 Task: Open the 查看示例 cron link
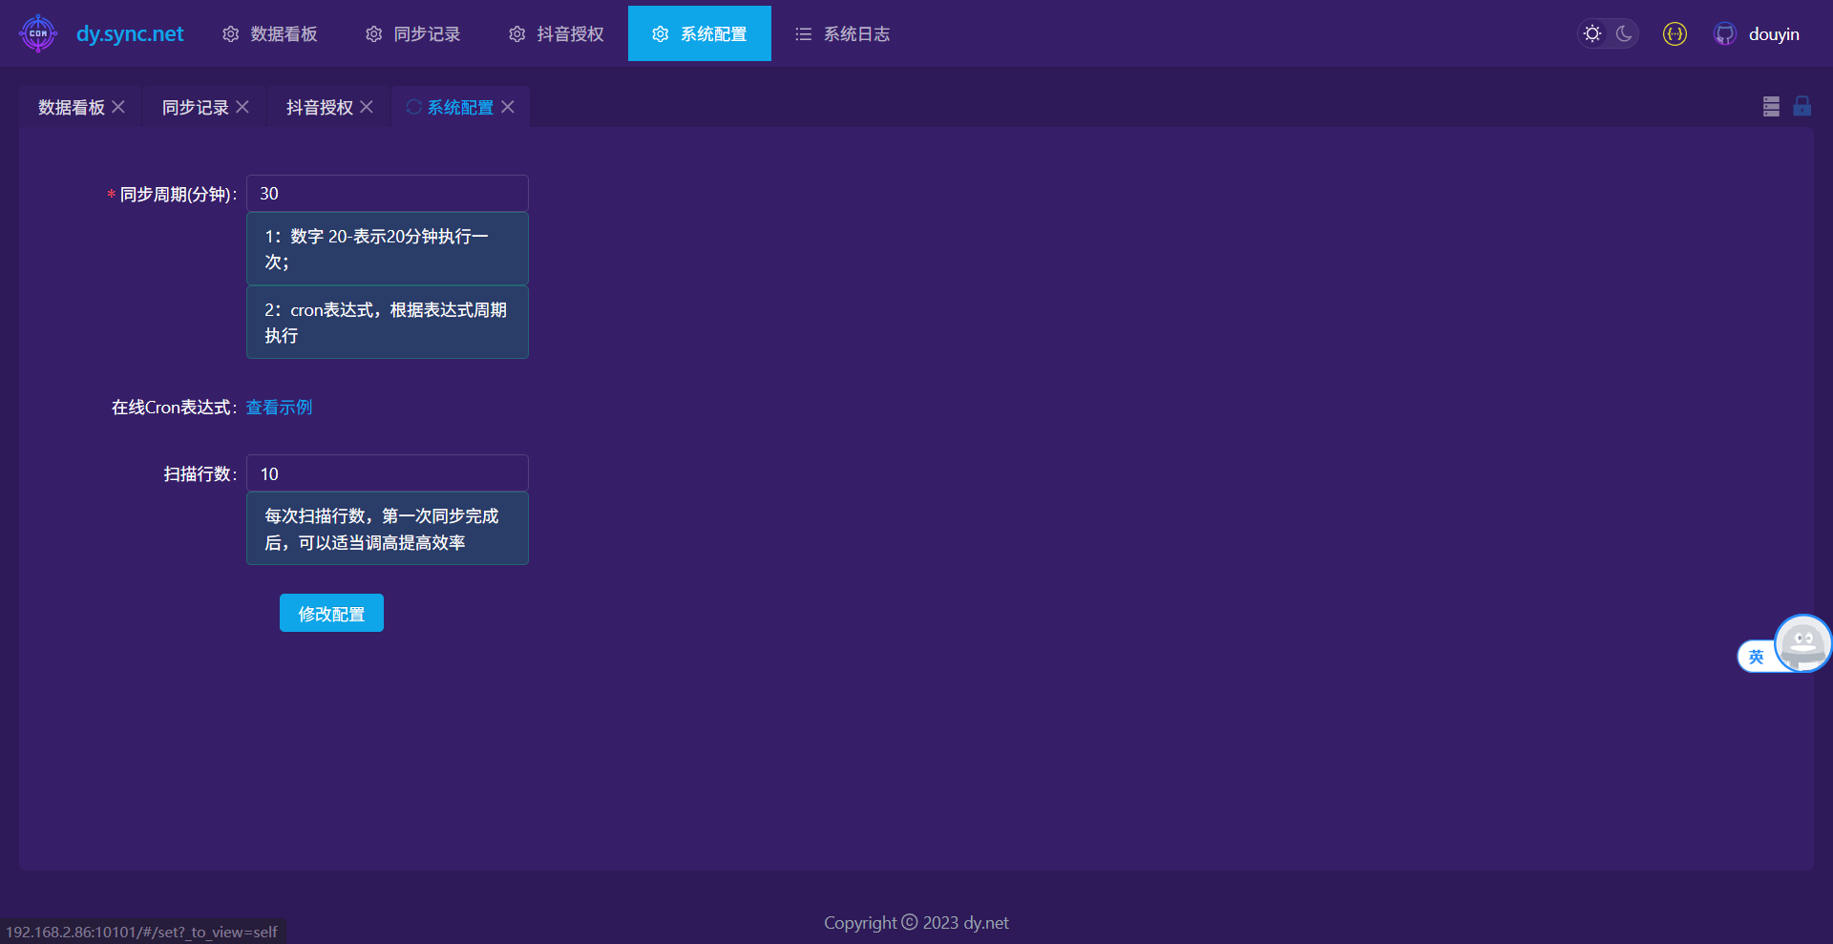click(x=279, y=408)
